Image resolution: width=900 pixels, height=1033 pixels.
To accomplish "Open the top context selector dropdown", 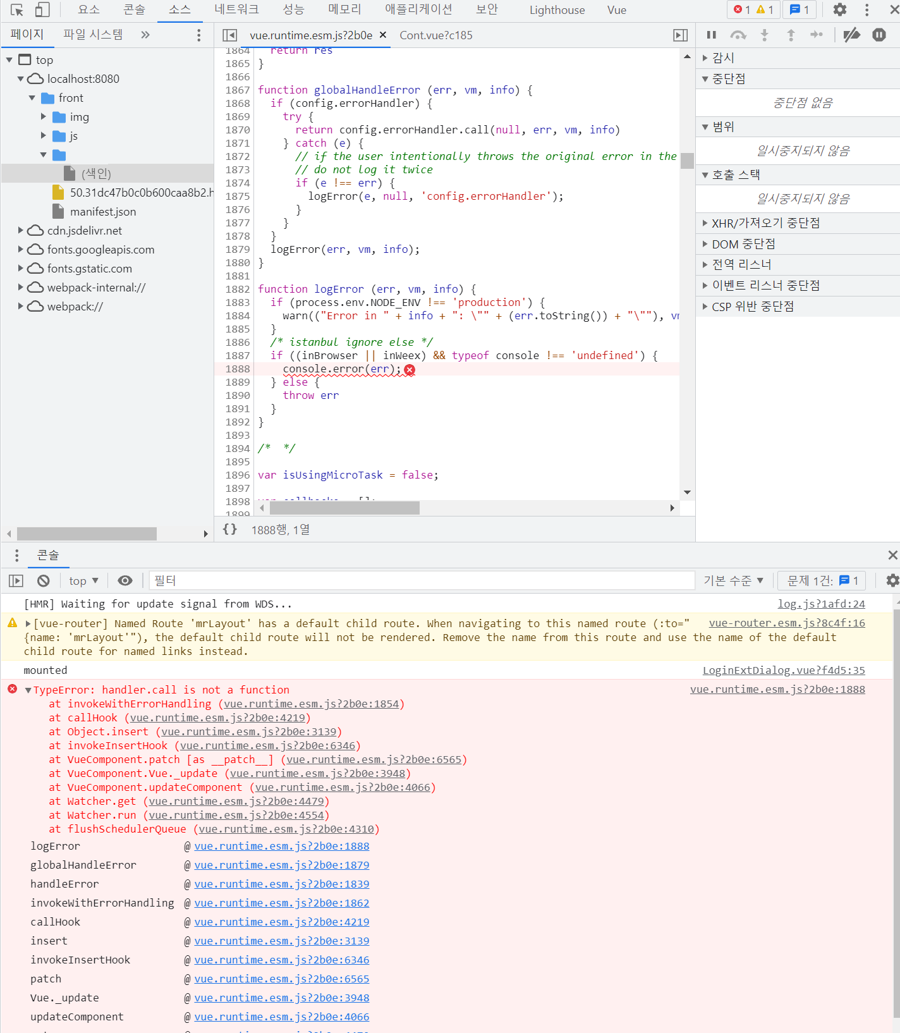I will click(83, 580).
